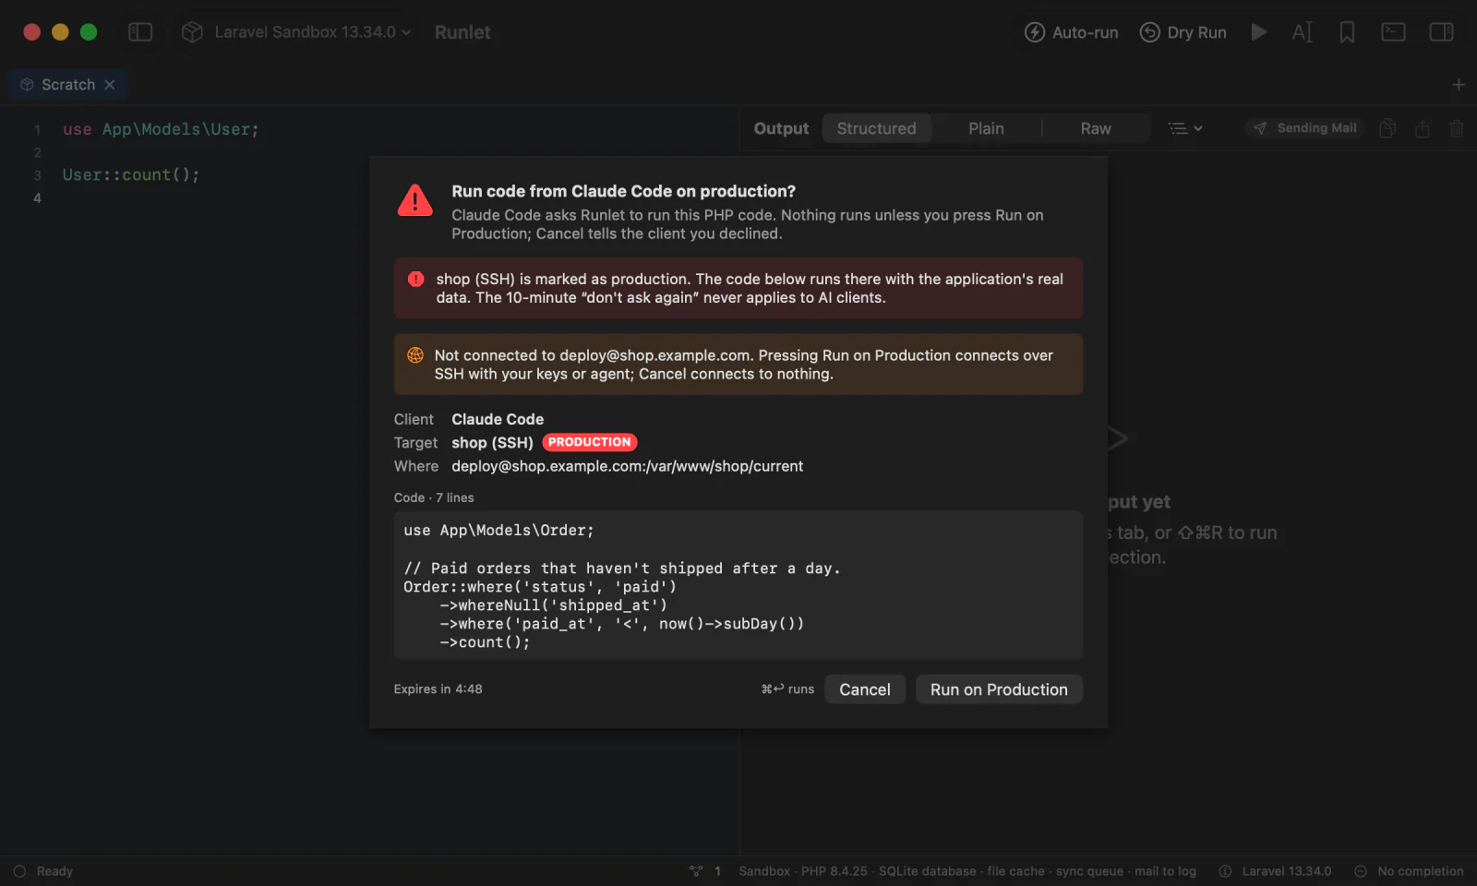The image size is (1477, 886).
Task: Click the Ready status indicator
Action: (x=43, y=871)
